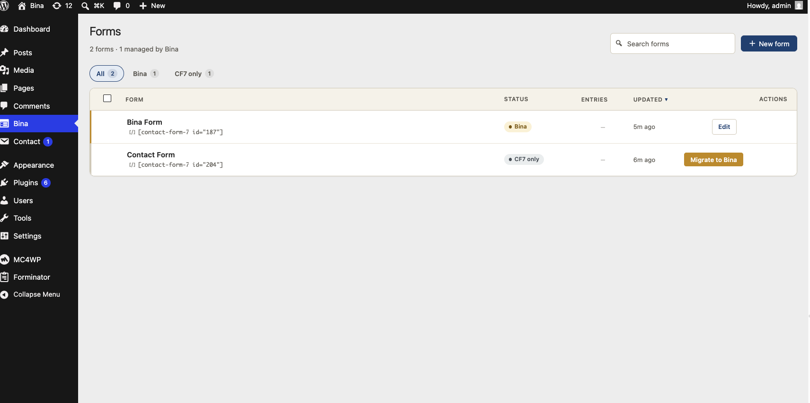Click the [contact-form-7 id="204"] shortcode

(180, 165)
